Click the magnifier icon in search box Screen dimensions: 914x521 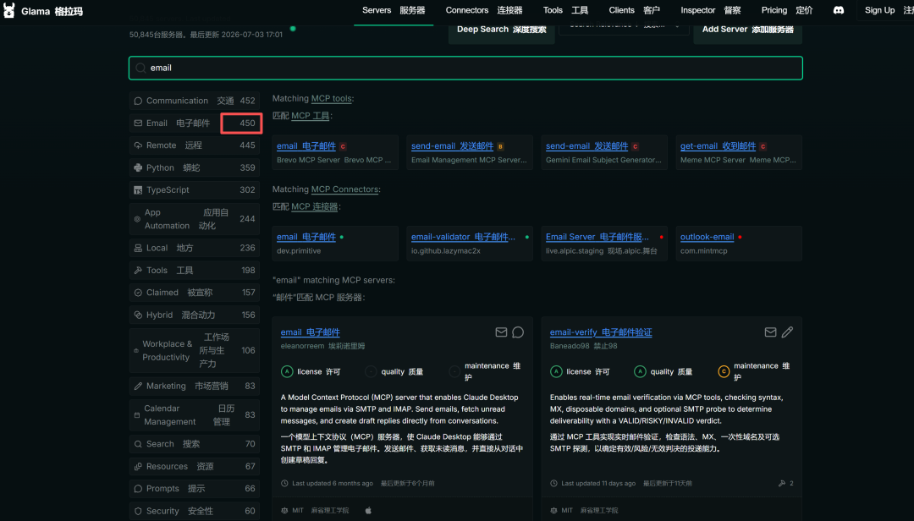(140, 69)
